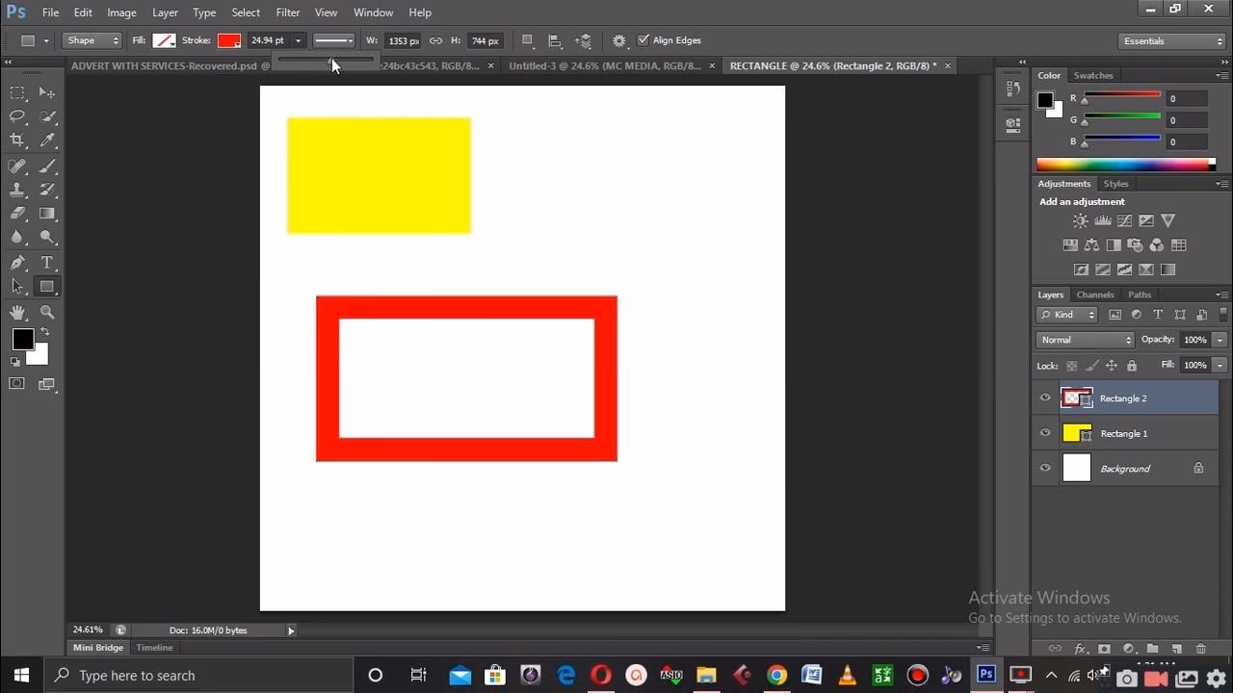Select the Crop tool
Viewport: 1233px width, 693px height.
(15, 141)
